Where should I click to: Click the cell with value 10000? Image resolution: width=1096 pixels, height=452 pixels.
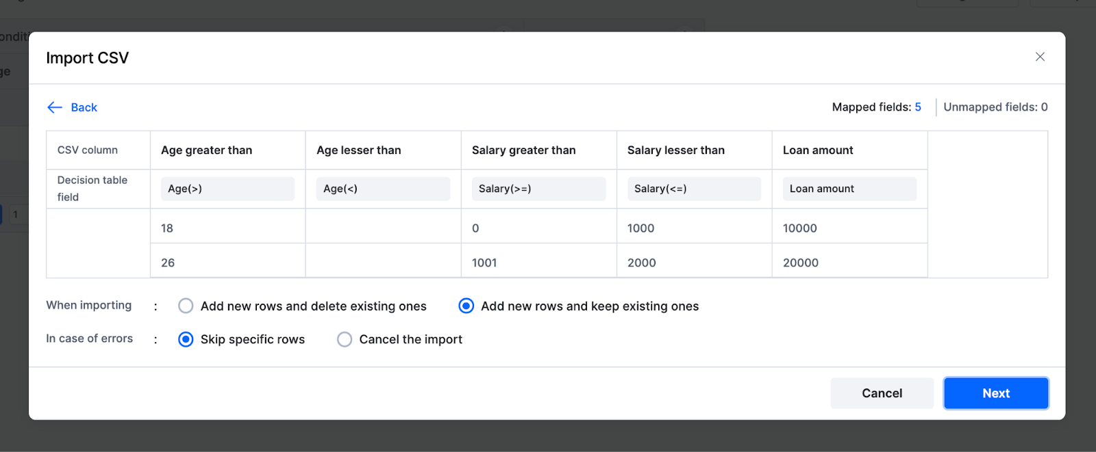[x=849, y=228]
